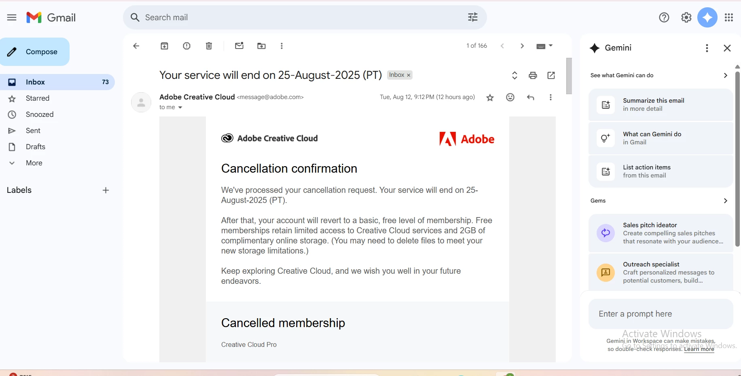Click the sender avatar
The image size is (741, 376).
(141, 102)
